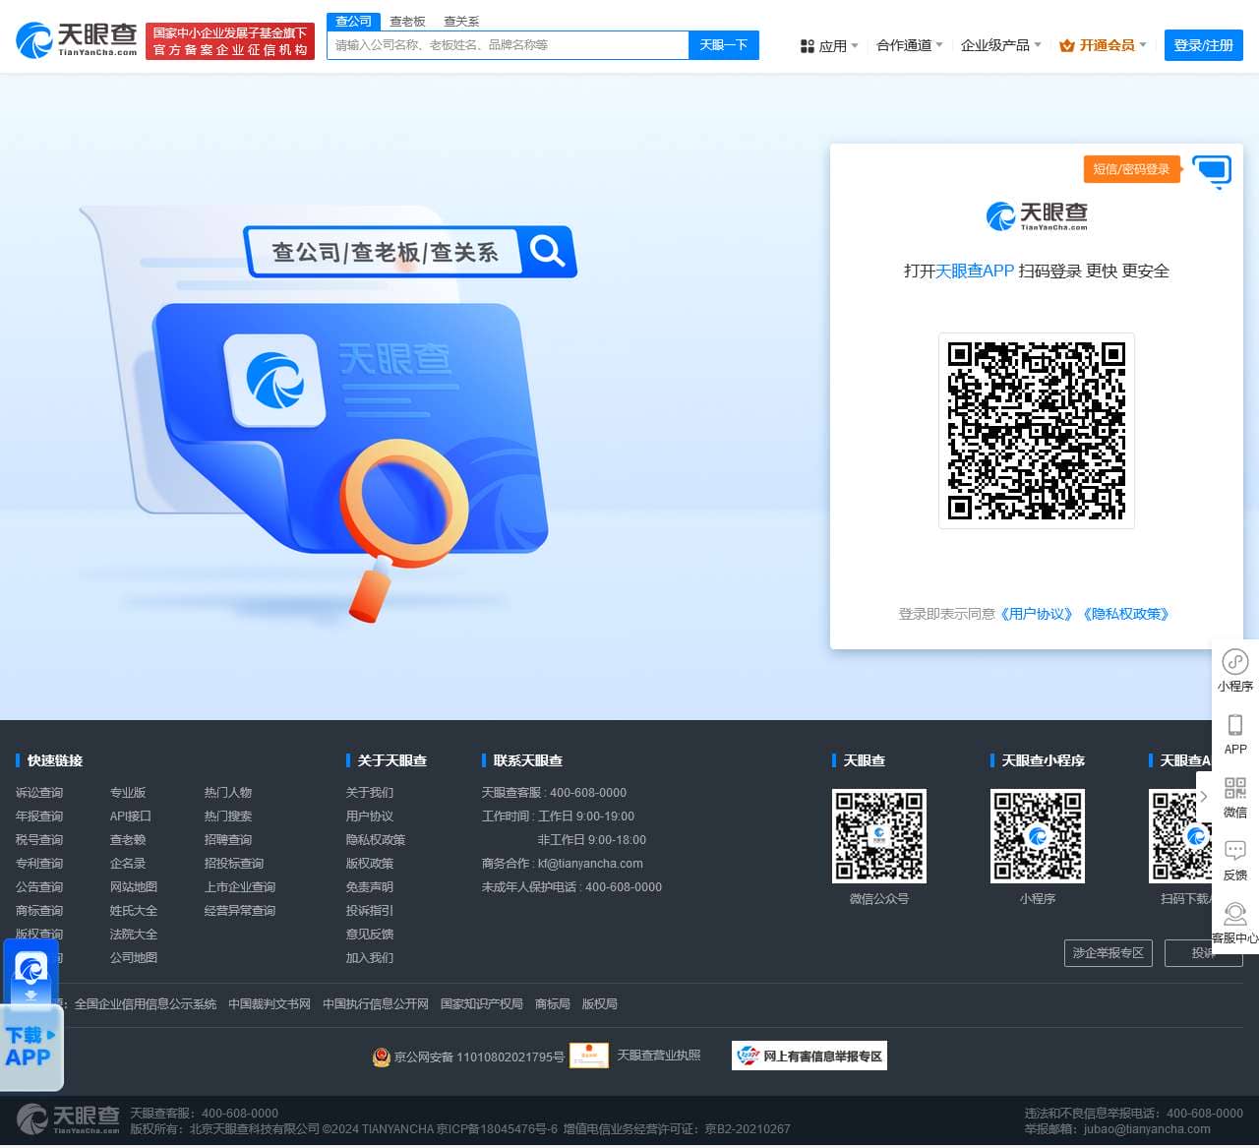Click the magnifier icon in banner illustration
This screenshot has width=1259, height=1148.
(x=548, y=251)
